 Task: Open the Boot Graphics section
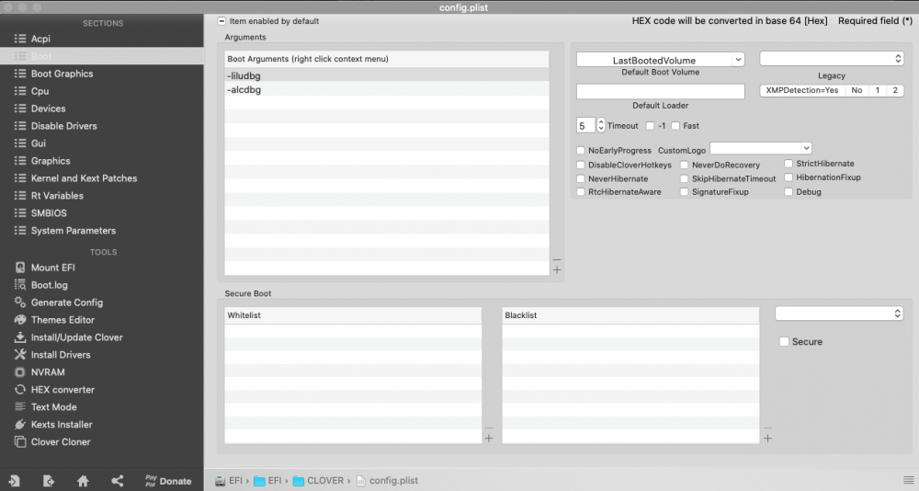click(x=62, y=74)
